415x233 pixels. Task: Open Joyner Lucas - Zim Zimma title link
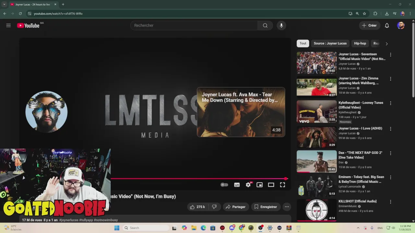359,81
